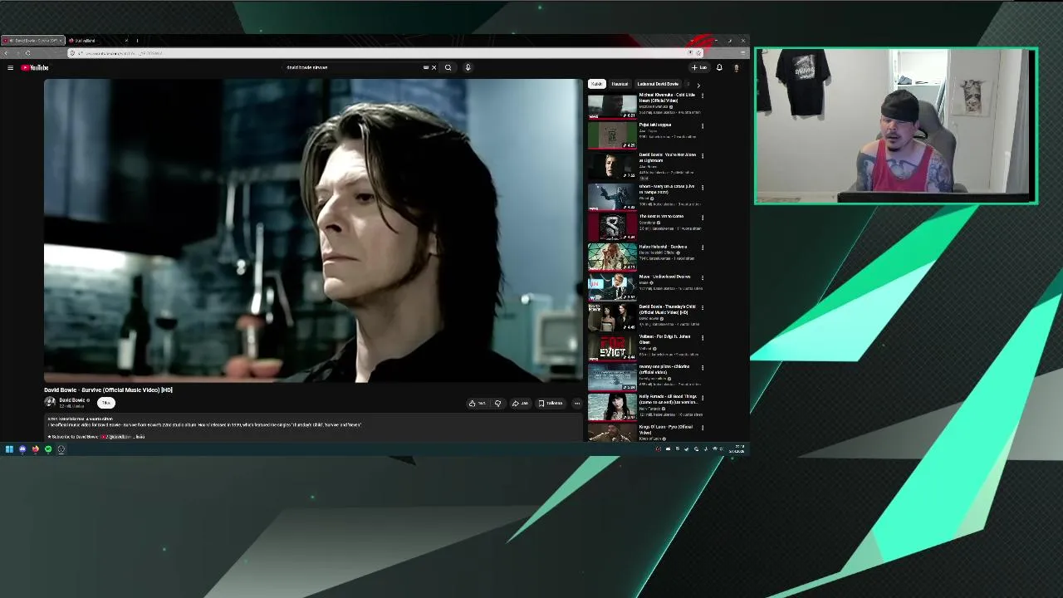Open Nelly Furtado - All Good Things title
1063x598 pixels.
coord(668,399)
